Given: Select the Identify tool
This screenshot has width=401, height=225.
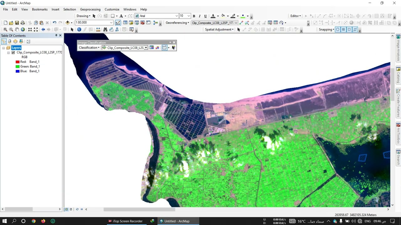Looking at the screenshot, I should (79, 29).
